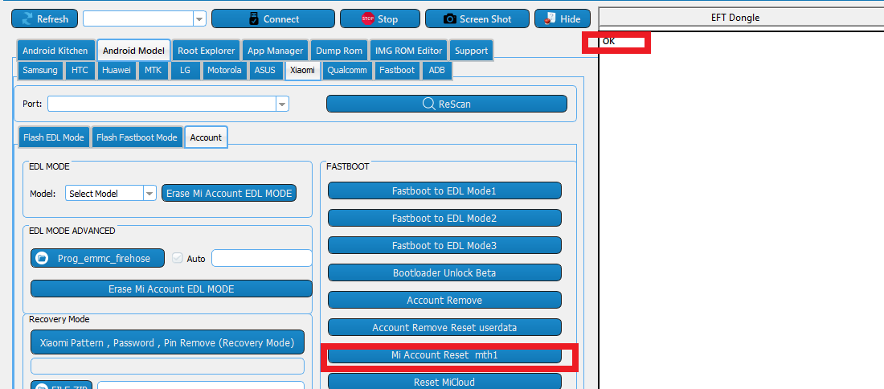Select the Huawei brand tab

tap(117, 71)
